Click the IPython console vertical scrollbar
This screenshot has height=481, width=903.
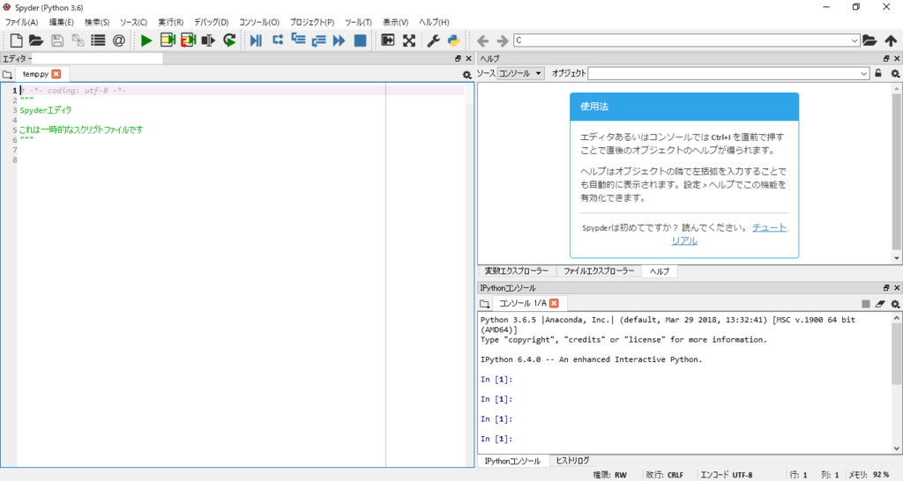[897, 383]
